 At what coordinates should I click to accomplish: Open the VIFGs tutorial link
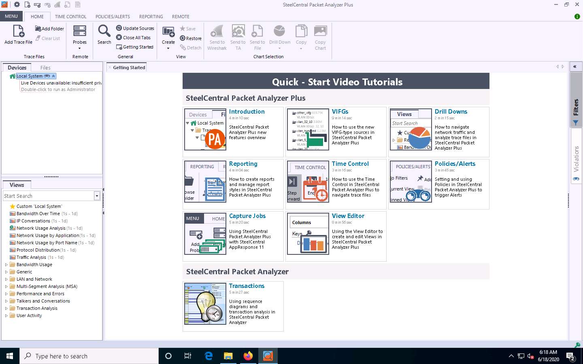pos(340,112)
